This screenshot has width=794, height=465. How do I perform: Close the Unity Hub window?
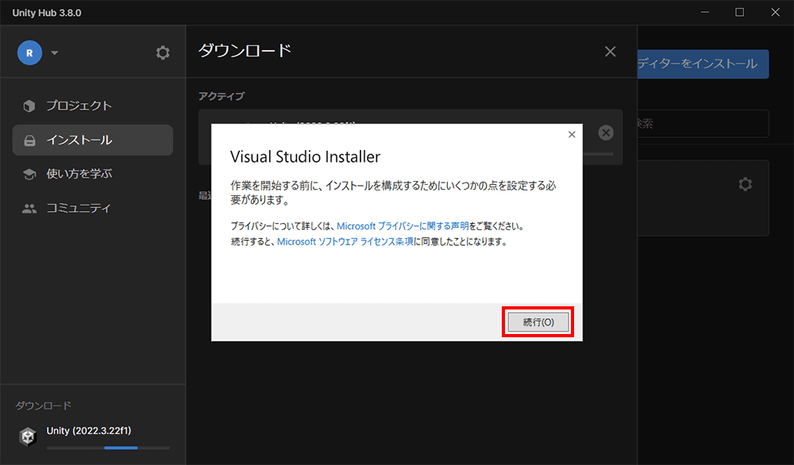click(775, 12)
